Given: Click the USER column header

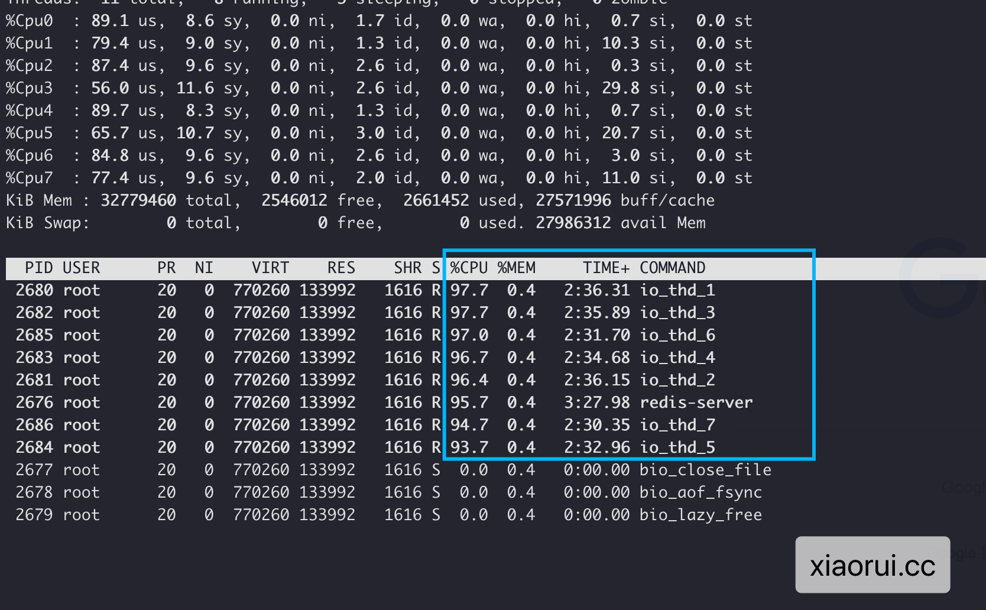Looking at the screenshot, I should [80, 268].
